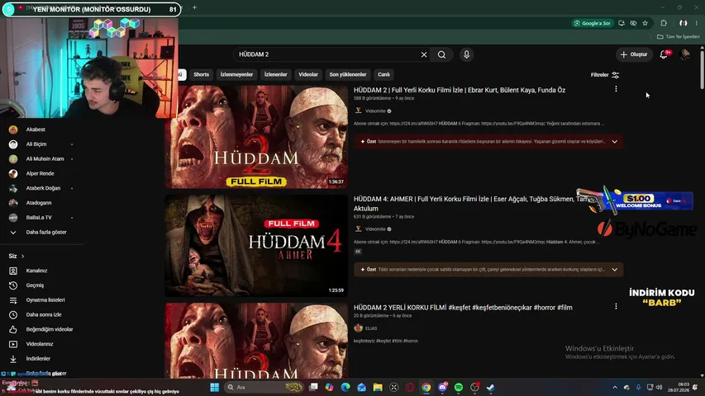Screen dimensions: 705x396
Task: Select the Videolar filter chip
Action: (308, 74)
